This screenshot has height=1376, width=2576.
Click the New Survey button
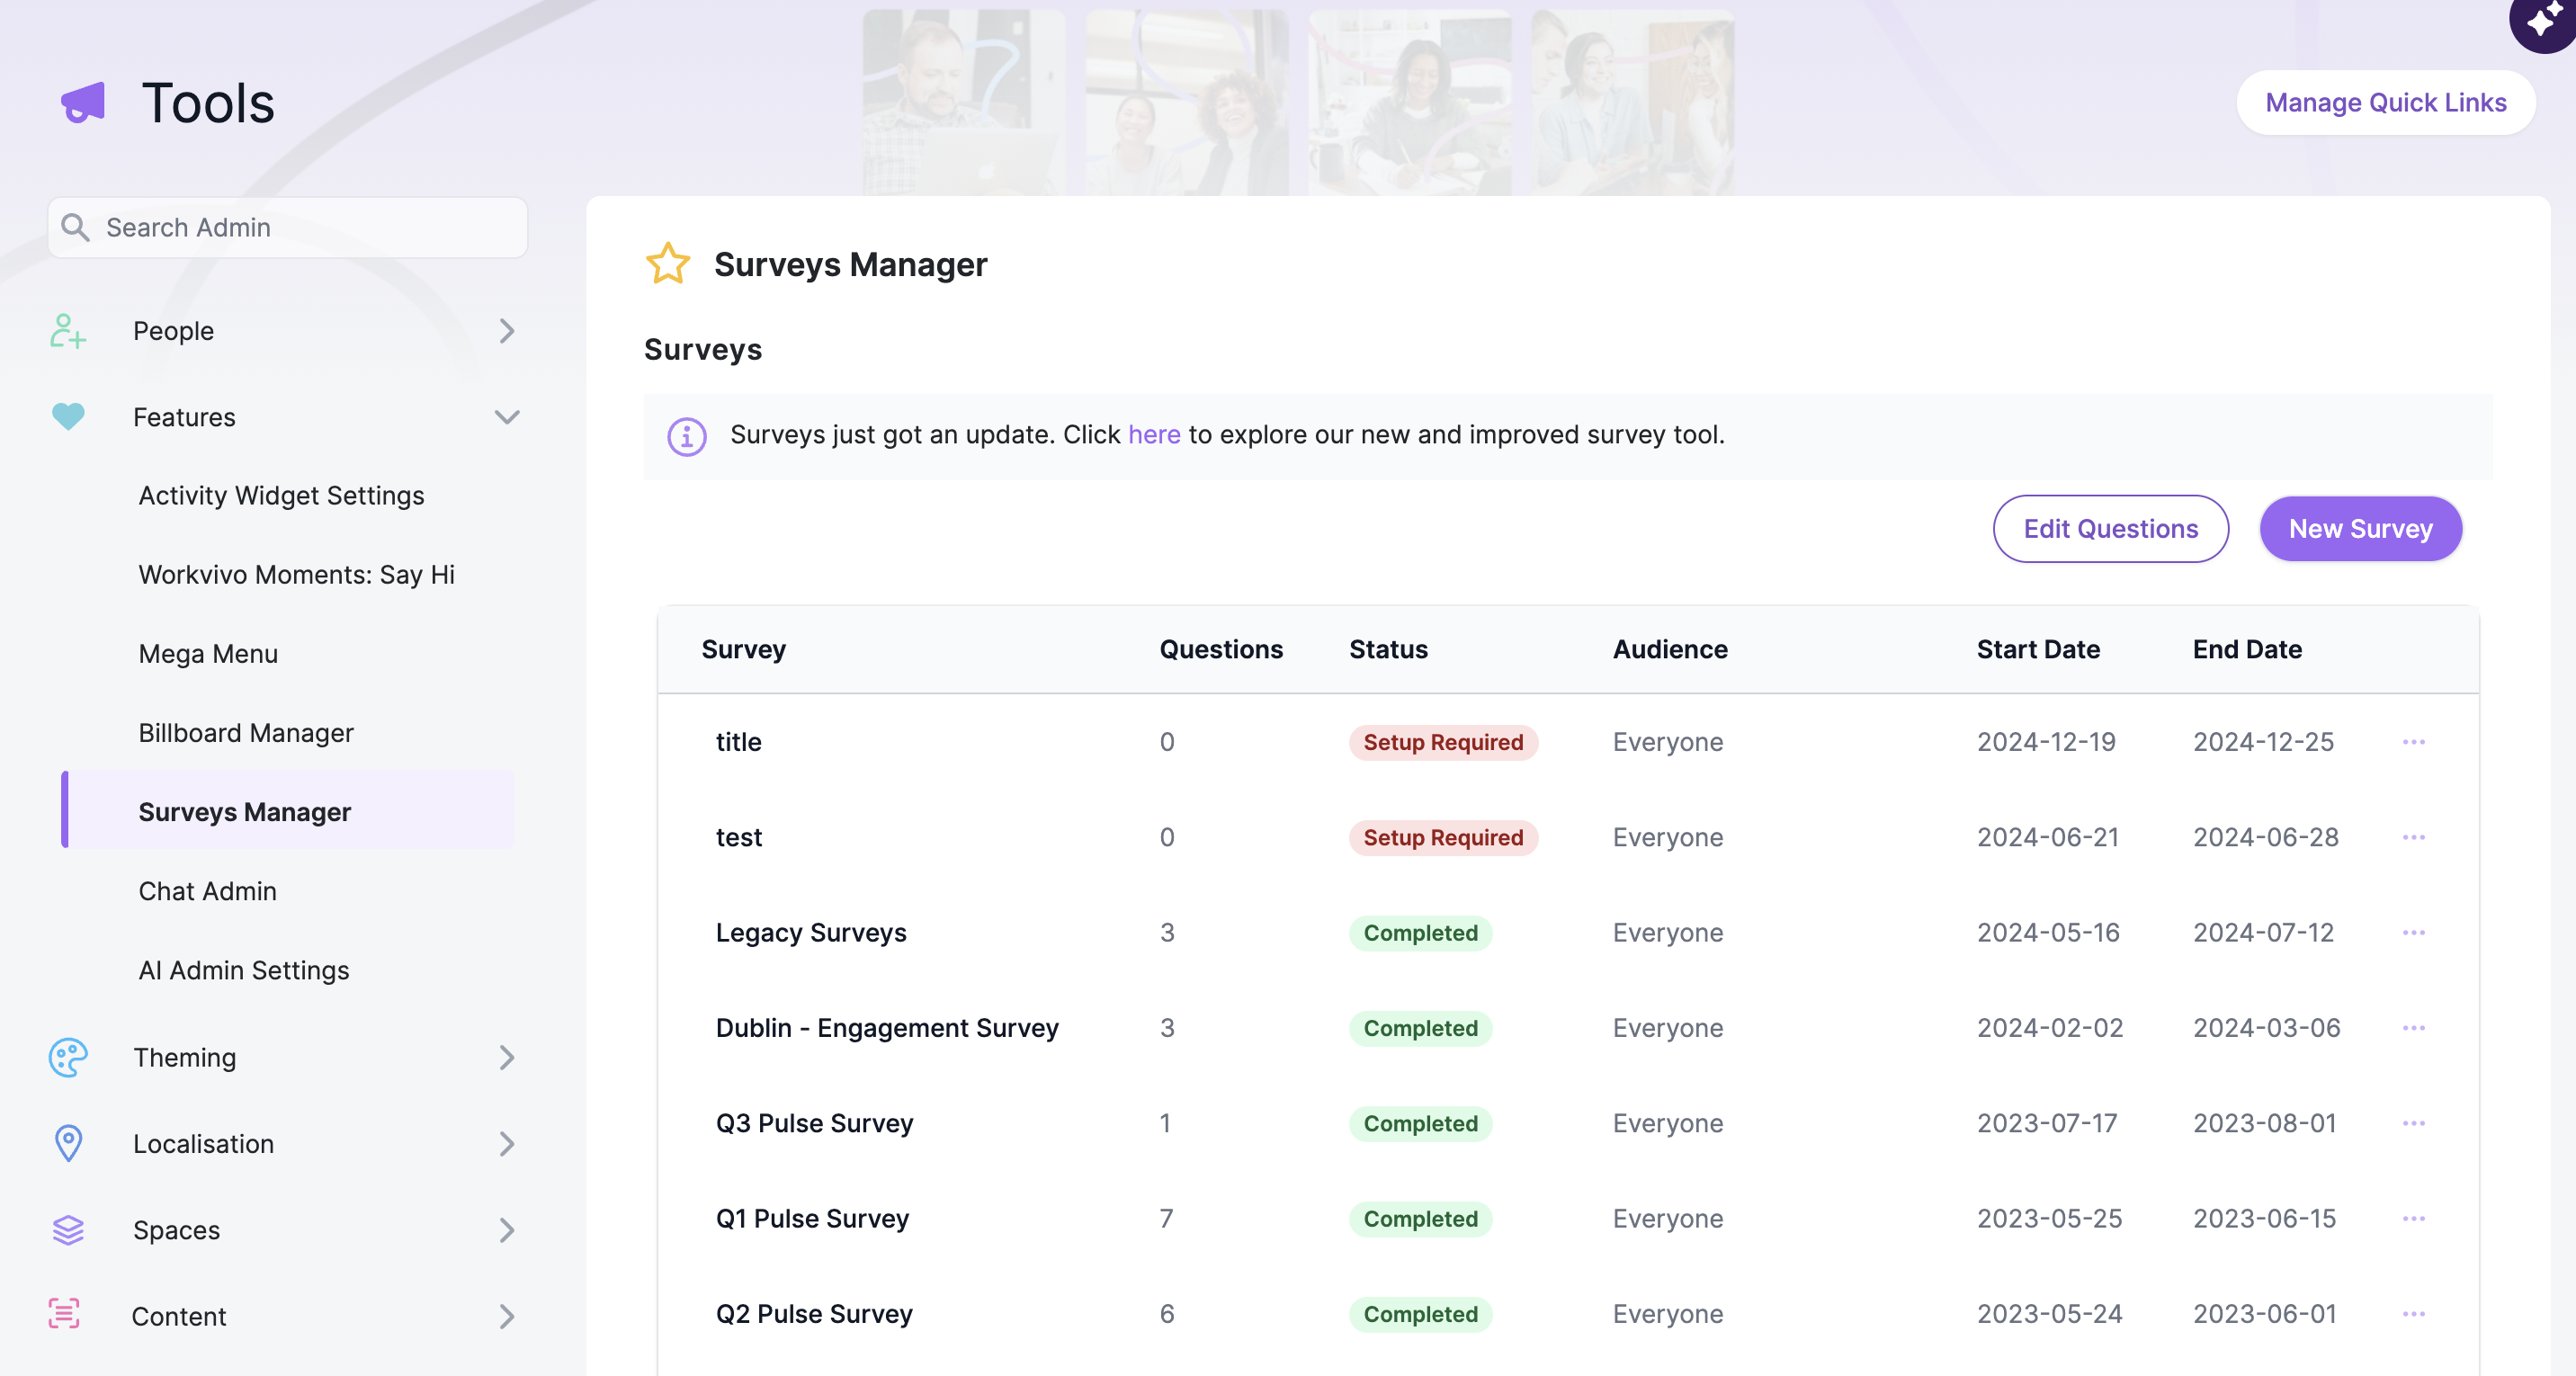pyautogui.click(x=2360, y=529)
